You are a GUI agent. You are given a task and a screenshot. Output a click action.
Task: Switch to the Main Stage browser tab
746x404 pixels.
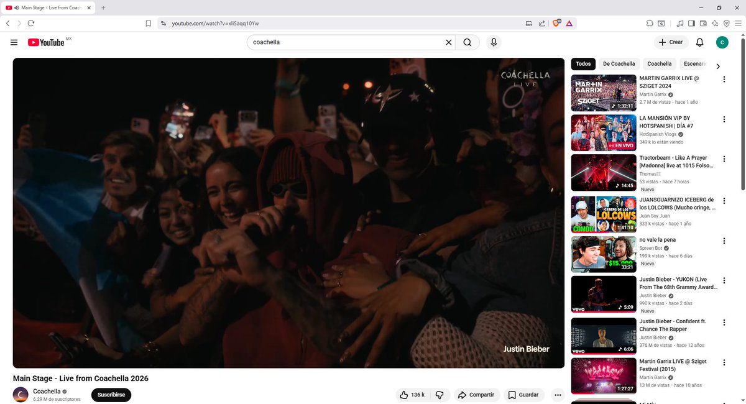47,7
